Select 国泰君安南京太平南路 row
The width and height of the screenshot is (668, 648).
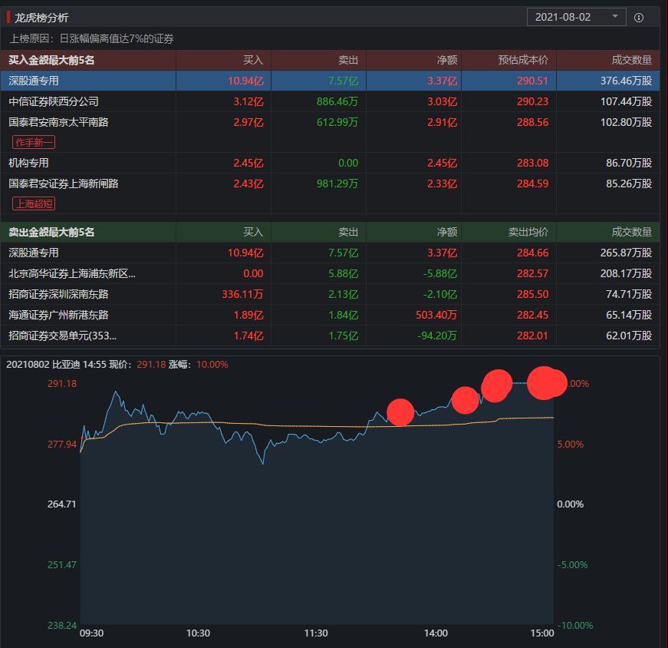(x=331, y=132)
